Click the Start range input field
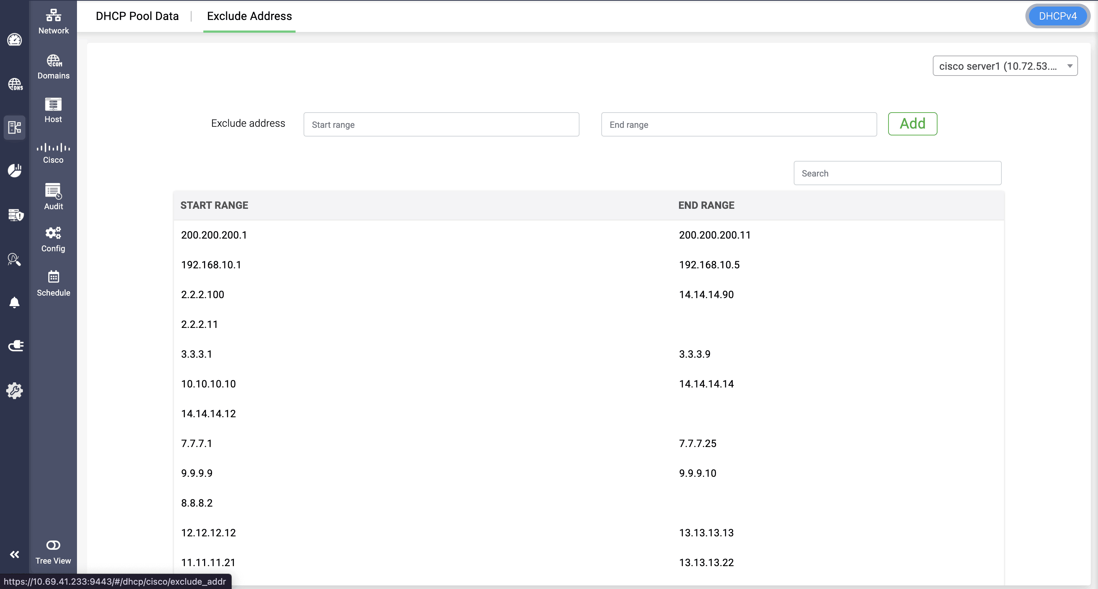Viewport: 1098px width, 589px height. [x=441, y=125]
